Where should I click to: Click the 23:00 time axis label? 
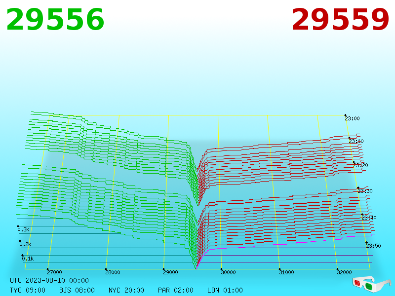tap(352, 118)
